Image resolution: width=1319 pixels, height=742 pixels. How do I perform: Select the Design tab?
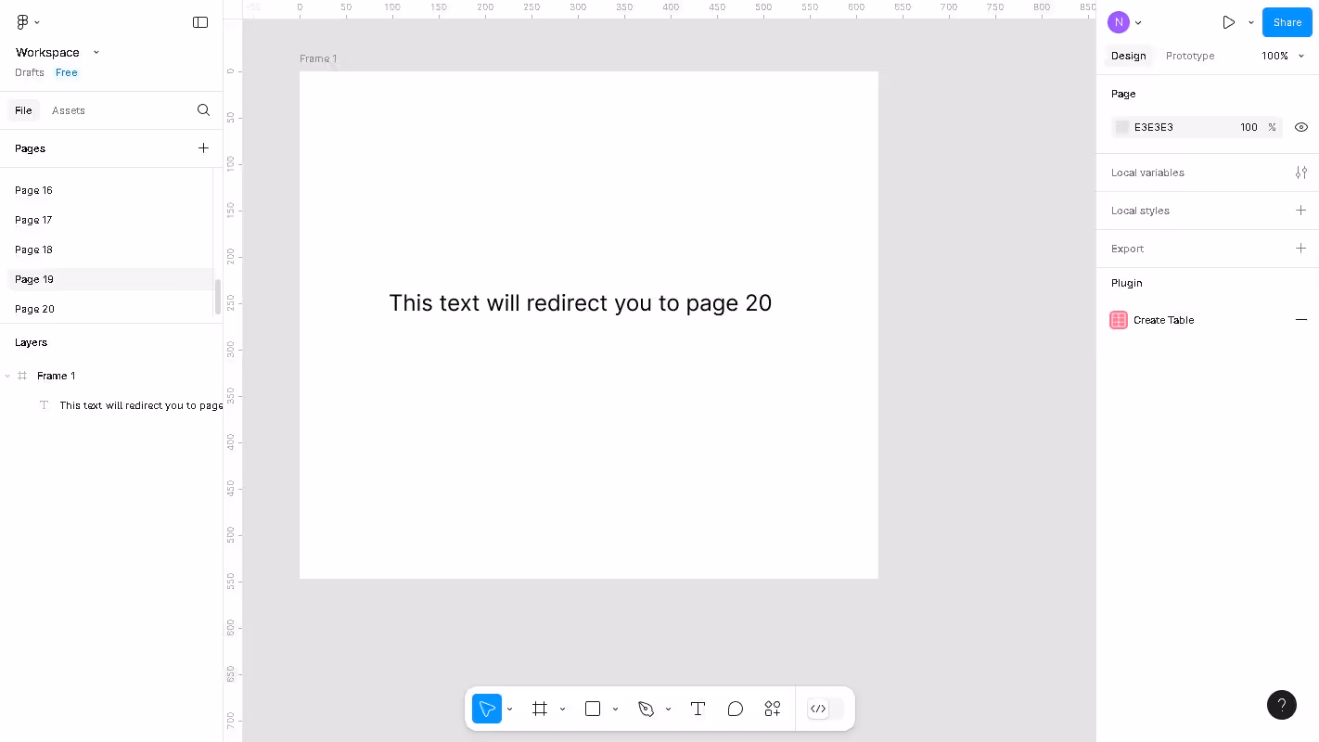point(1129,56)
